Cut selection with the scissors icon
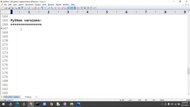The image size is (190, 107). tap(29, 8)
